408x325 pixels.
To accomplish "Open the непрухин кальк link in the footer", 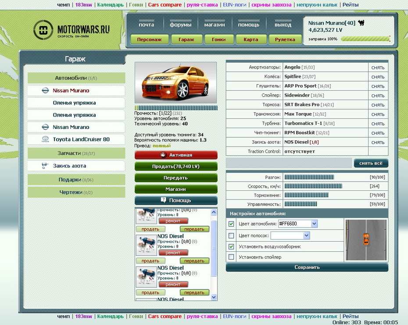I will [317, 316].
